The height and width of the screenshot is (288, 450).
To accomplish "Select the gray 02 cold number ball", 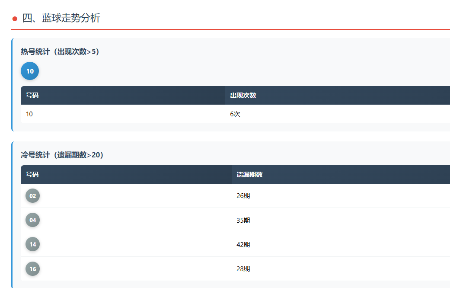I will [x=33, y=196].
